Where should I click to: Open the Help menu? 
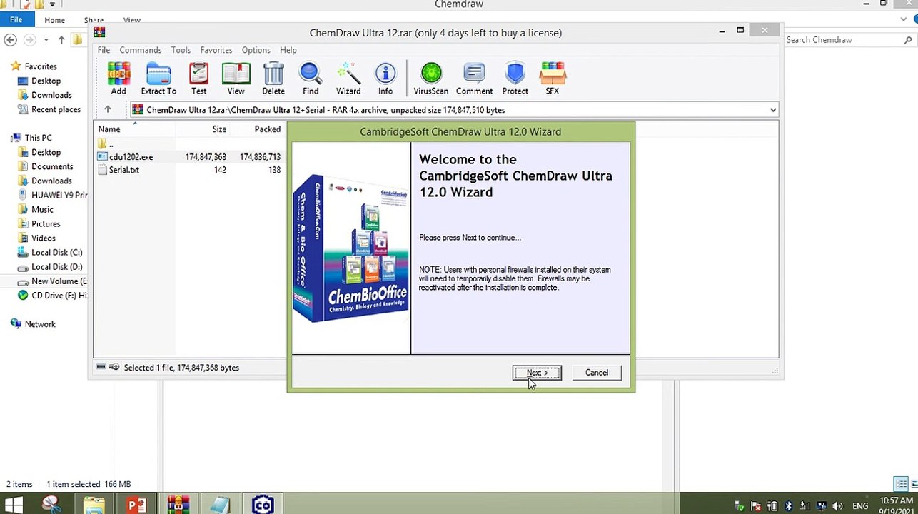[x=288, y=50]
